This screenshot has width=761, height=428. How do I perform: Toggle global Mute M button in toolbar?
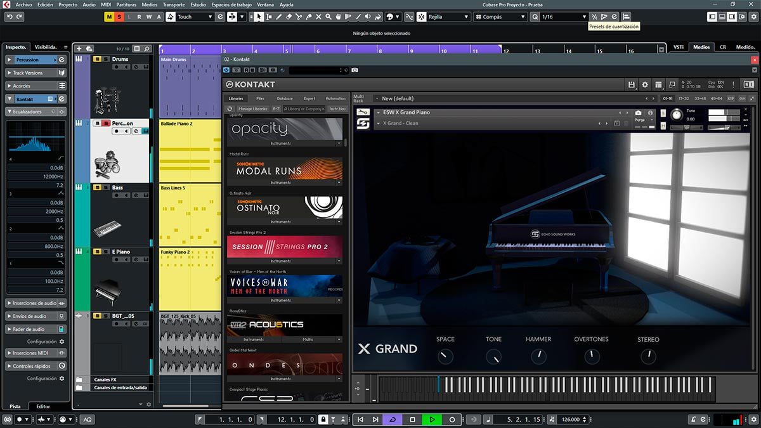(109, 16)
